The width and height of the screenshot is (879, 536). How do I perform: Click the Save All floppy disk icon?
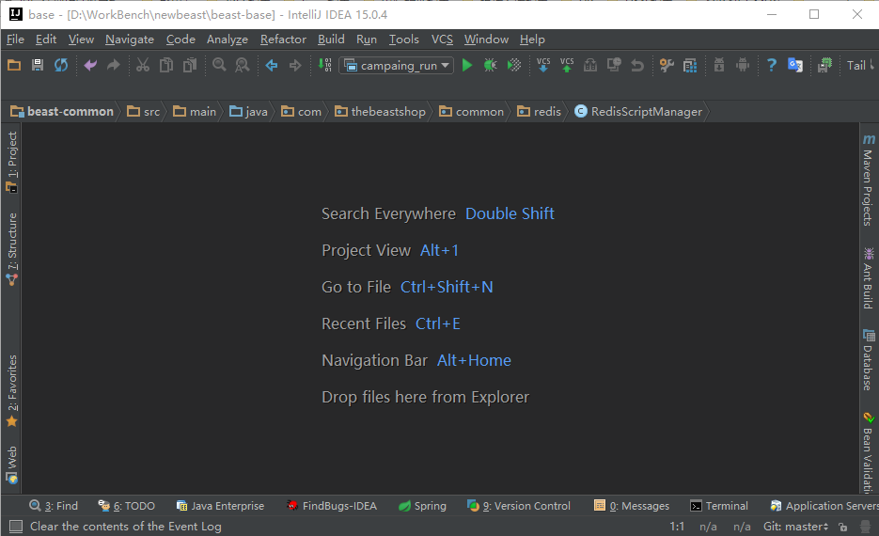coord(38,66)
